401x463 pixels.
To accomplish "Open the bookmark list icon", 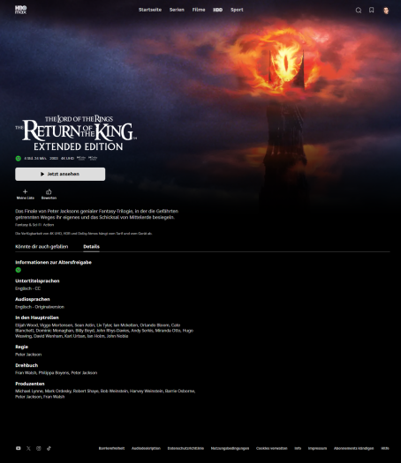I will [372, 10].
